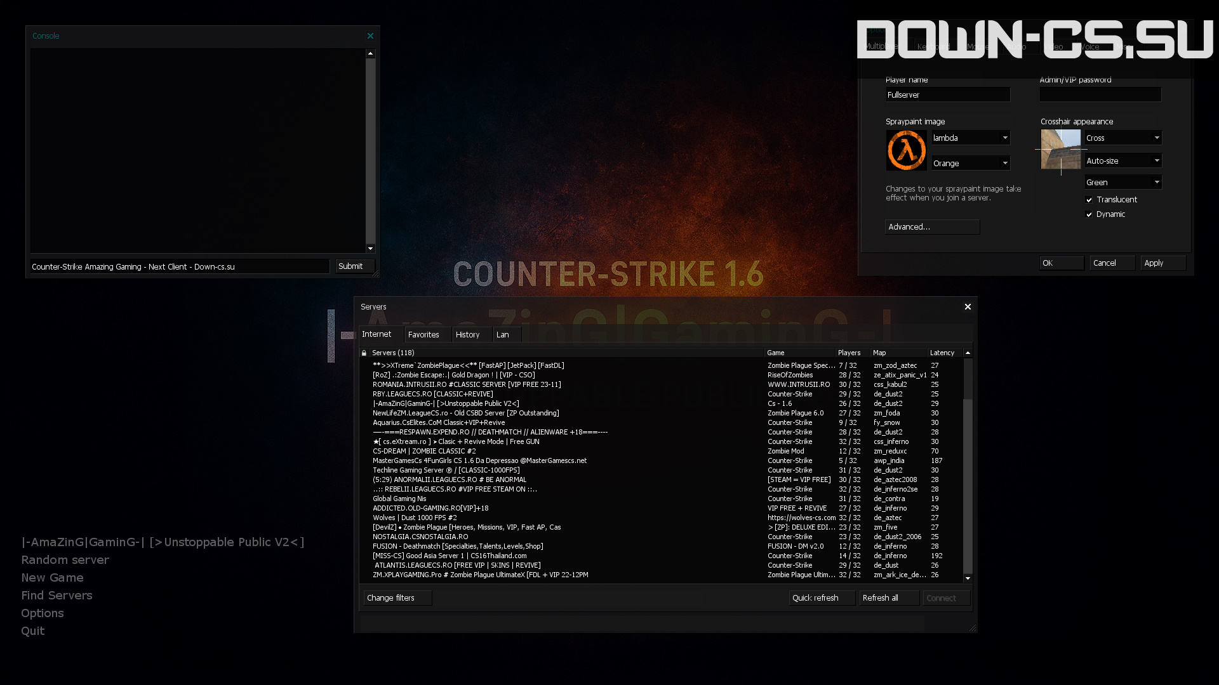Select the RESPAWN.EXPEND.RO deathmatch server row
The width and height of the screenshot is (1219, 685).
point(660,432)
